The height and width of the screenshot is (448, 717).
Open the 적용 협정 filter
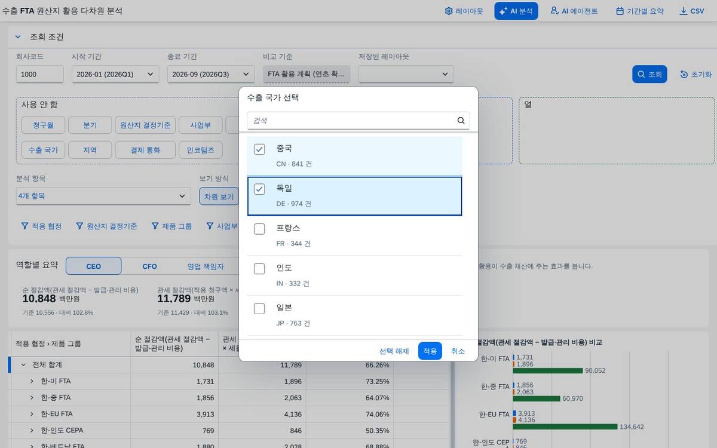pos(41,226)
